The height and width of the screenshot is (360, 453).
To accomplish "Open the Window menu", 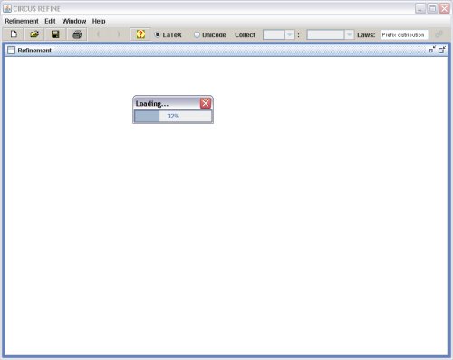I will point(74,21).
